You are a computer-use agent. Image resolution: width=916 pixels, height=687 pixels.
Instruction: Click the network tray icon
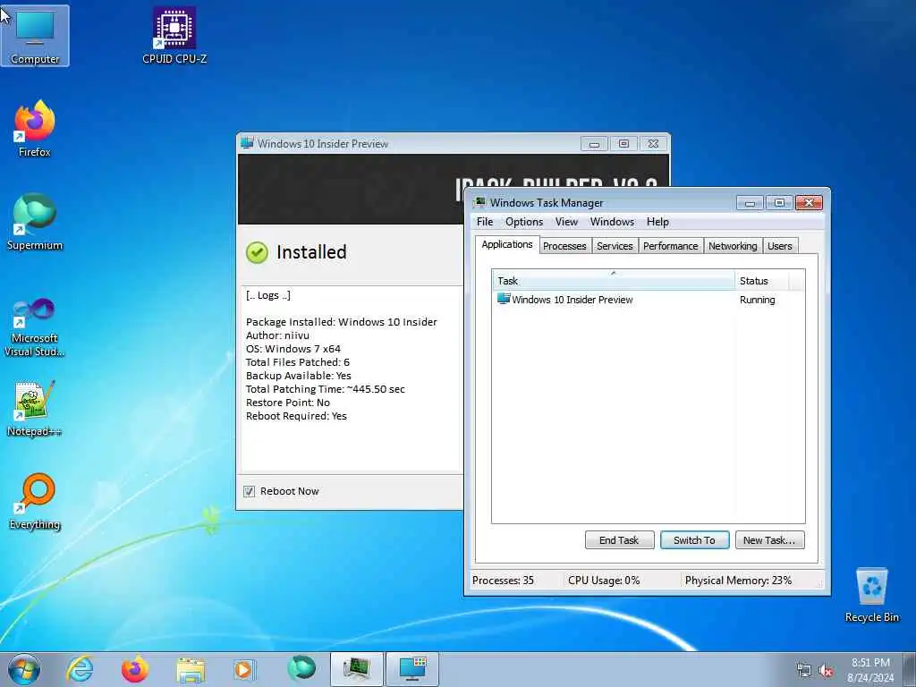tap(804, 671)
